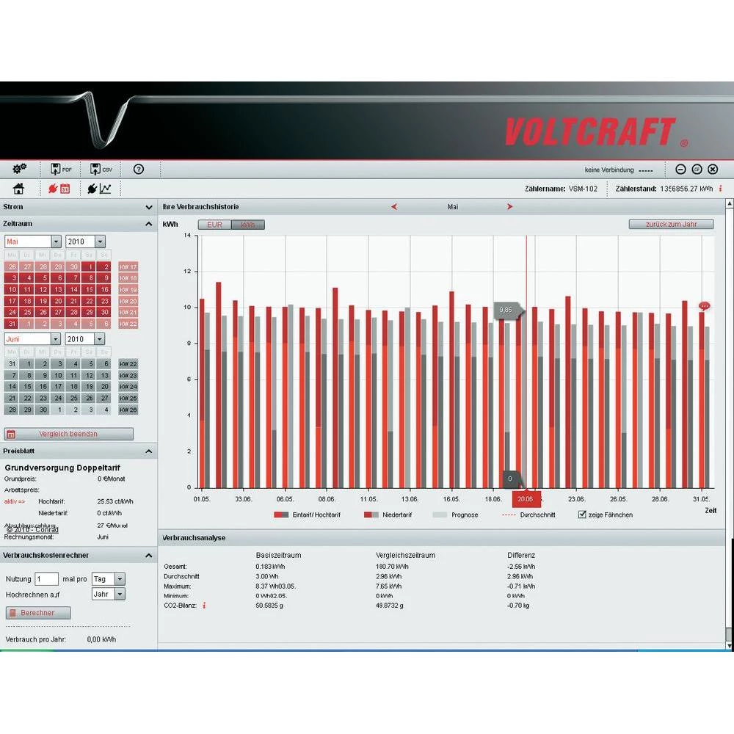Go to the home screen icon
Screen dimensions: 734x734
coord(19,189)
